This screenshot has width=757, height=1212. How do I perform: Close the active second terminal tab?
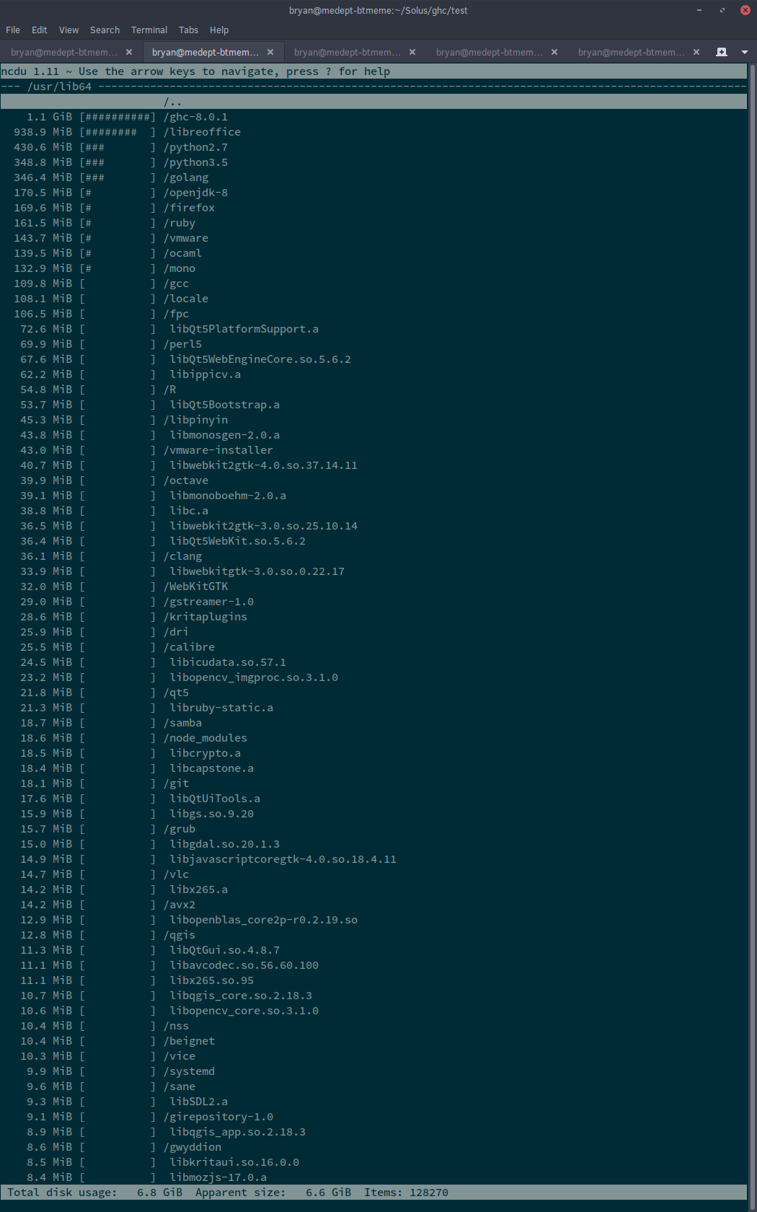coord(270,52)
